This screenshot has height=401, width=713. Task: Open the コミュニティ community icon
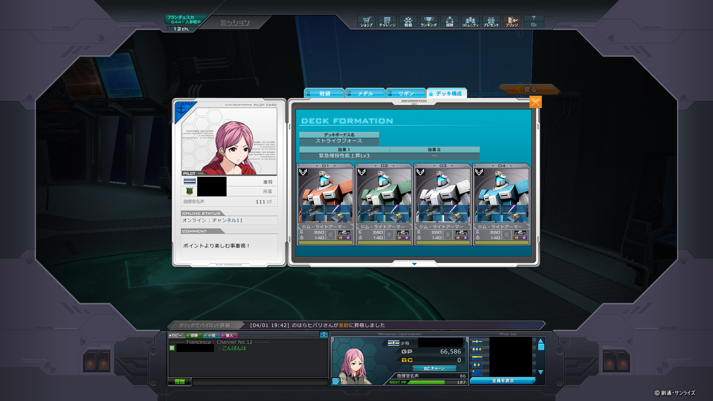(471, 21)
